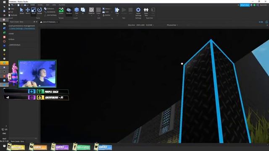
Task: Toggle the Anchor option
Action: (106, 15)
